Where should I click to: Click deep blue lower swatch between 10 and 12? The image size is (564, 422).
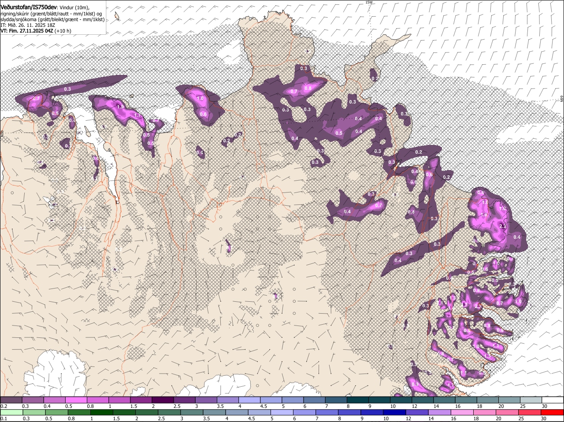[x=394, y=412]
